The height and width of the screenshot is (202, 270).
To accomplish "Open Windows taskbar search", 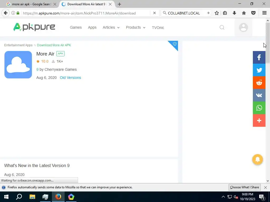I will (19, 197).
